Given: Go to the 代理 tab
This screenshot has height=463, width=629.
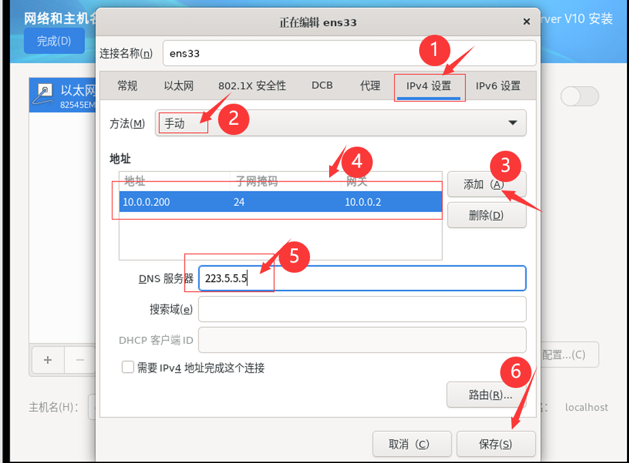Looking at the screenshot, I should coord(370,85).
